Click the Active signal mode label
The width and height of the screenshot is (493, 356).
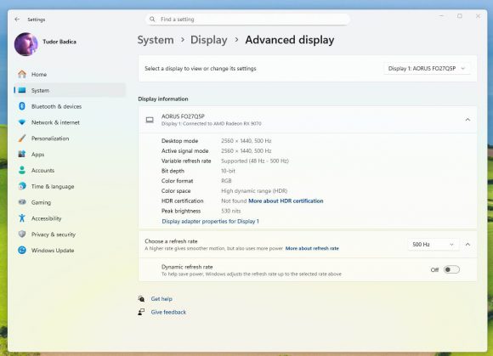pyautogui.click(x=185, y=151)
